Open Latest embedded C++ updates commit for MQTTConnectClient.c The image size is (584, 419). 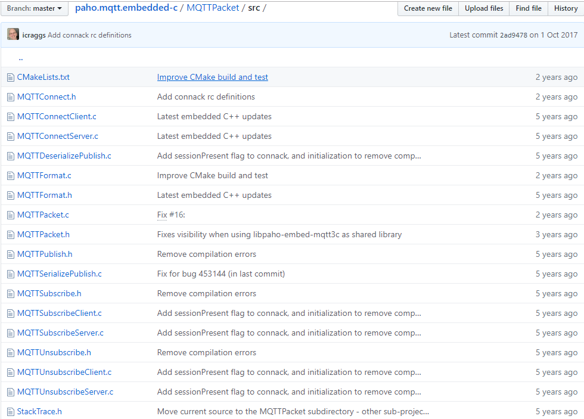click(214, 117)
